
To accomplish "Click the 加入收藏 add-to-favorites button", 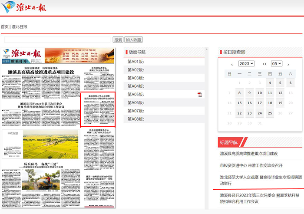I will pos(133,40).
